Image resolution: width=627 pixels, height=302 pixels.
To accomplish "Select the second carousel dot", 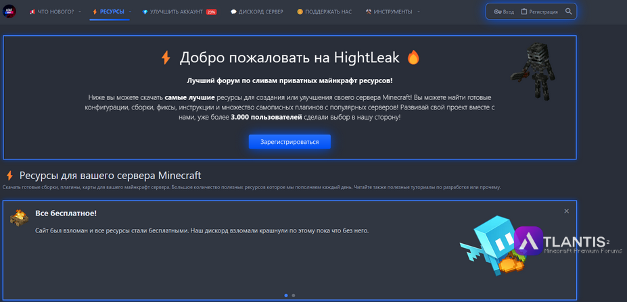I will pos(294,295).
